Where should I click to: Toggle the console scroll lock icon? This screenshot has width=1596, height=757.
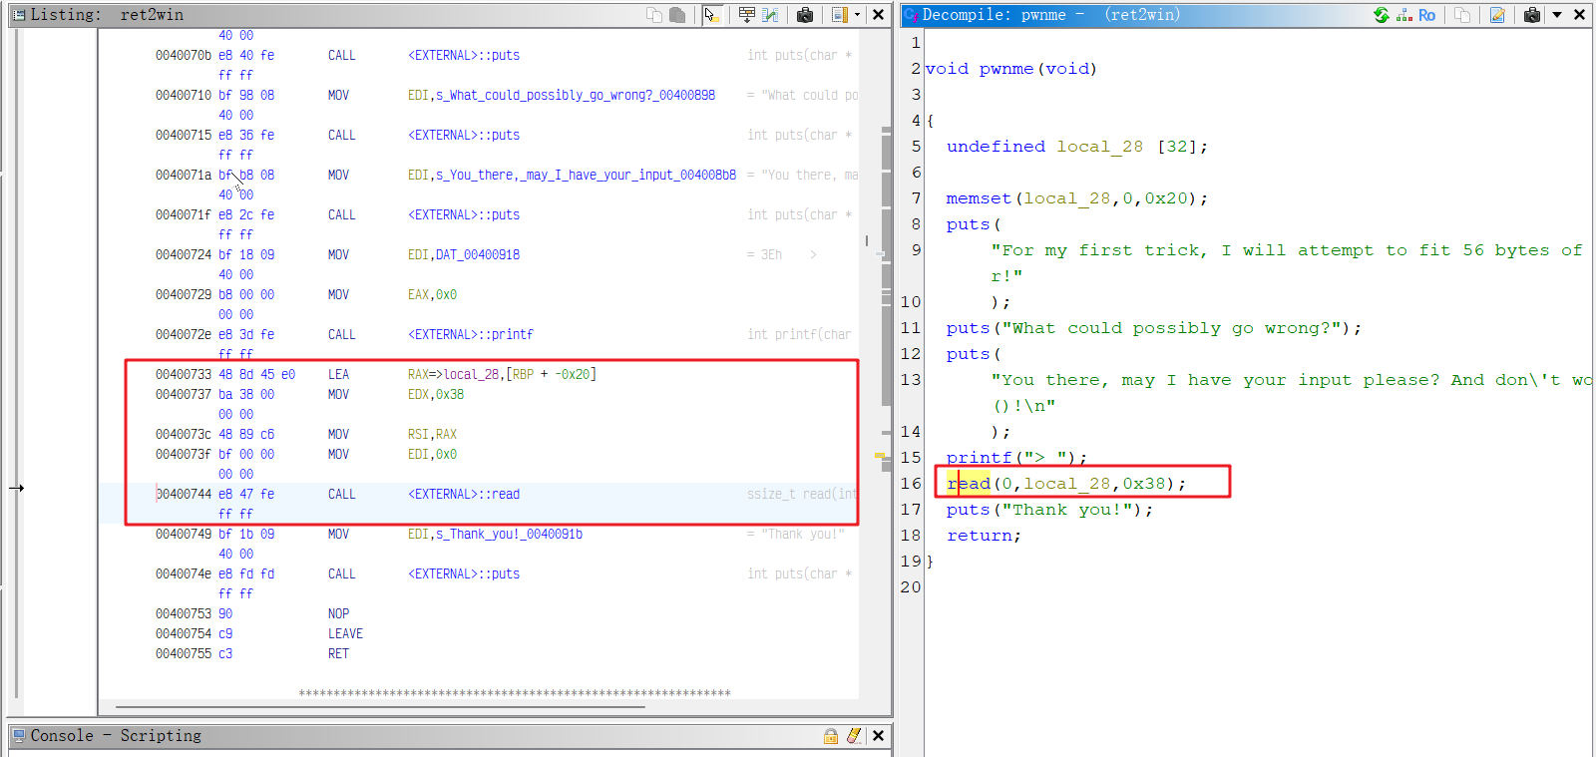[x=831, y=736]
